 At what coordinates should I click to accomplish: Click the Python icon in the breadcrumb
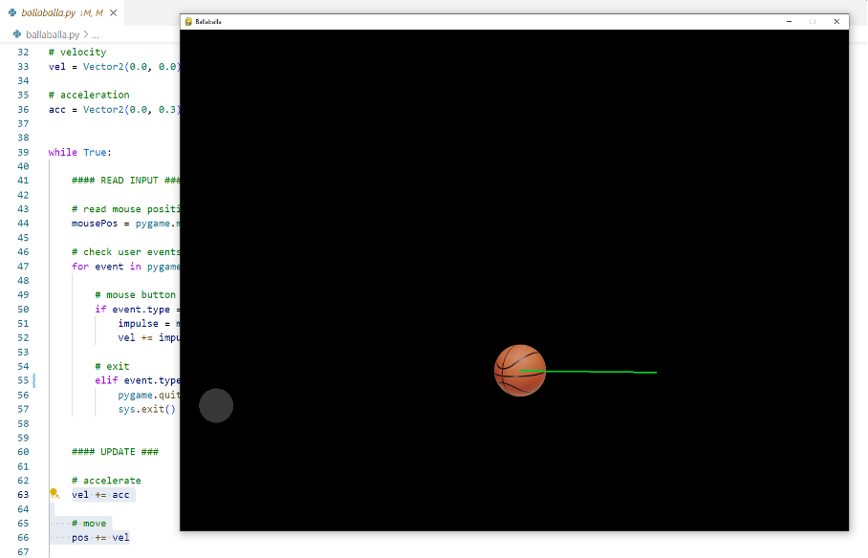tap(17, 34)
